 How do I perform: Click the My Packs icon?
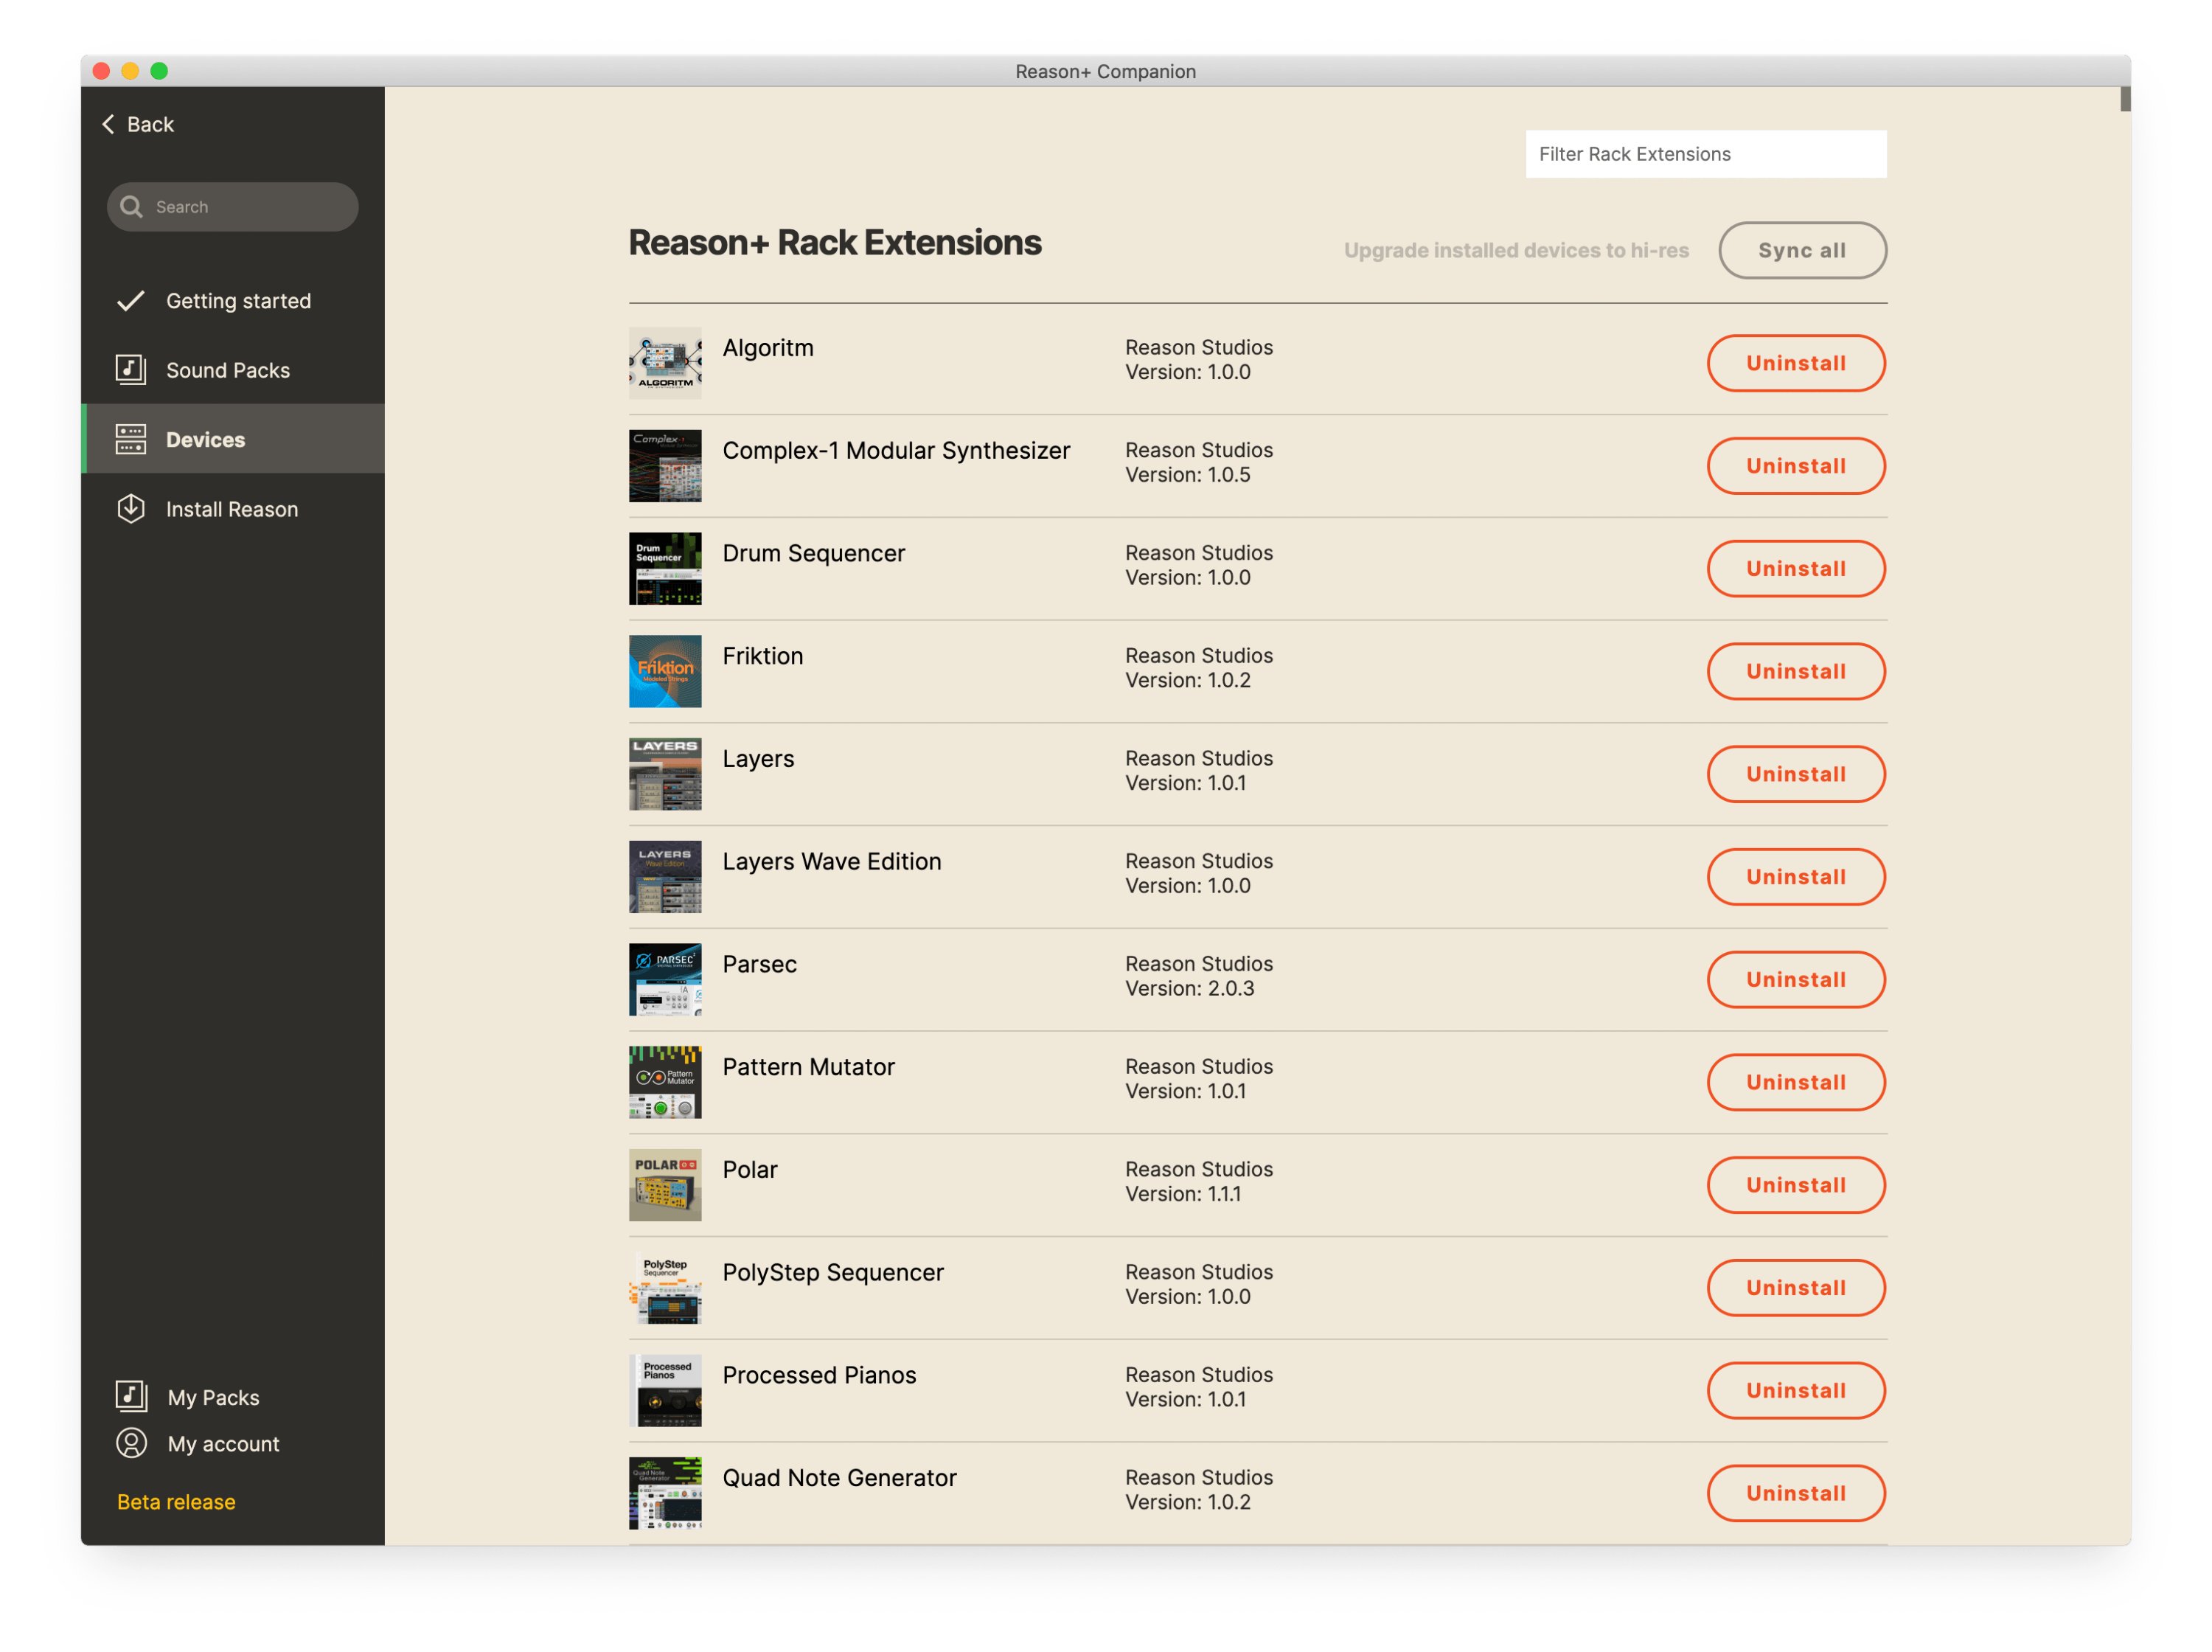coord(131,1396)
